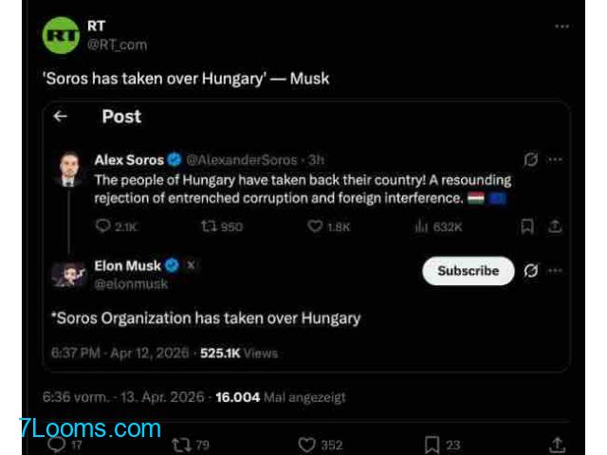Viewport: 607px width, 455px height.
Task: Share the RT post via upload icon
Action: click(558, 444)
